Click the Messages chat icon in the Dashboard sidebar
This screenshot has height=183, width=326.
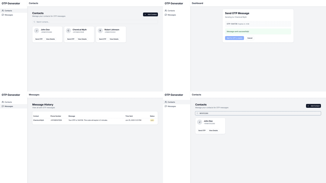166,15
